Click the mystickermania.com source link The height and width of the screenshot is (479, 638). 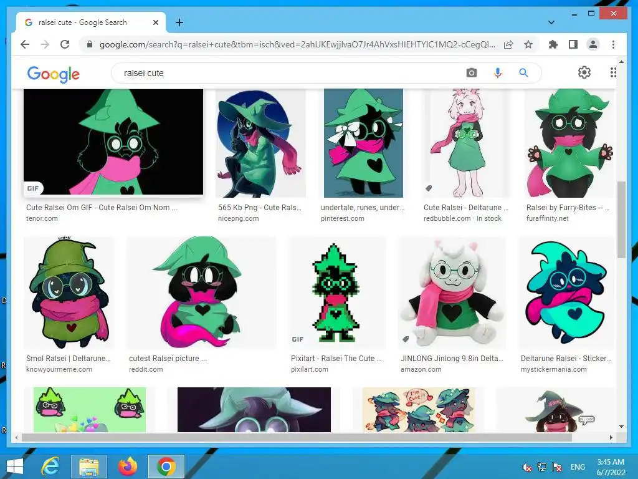pos(554,369)
